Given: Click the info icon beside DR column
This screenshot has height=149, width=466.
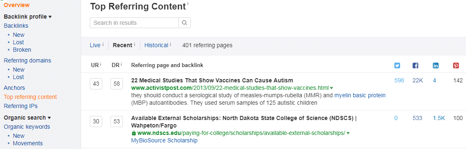Looking at the screenshot, I should 121,64.
